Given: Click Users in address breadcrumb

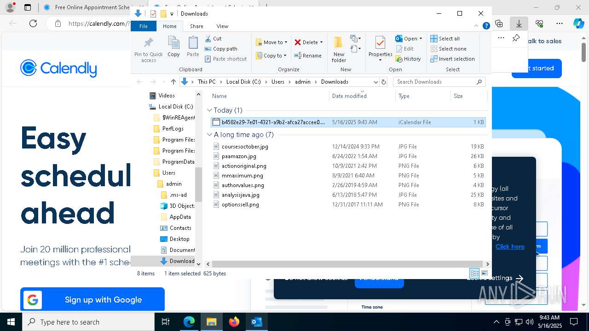Looking at the screenshot, I should tap(277, 82).
